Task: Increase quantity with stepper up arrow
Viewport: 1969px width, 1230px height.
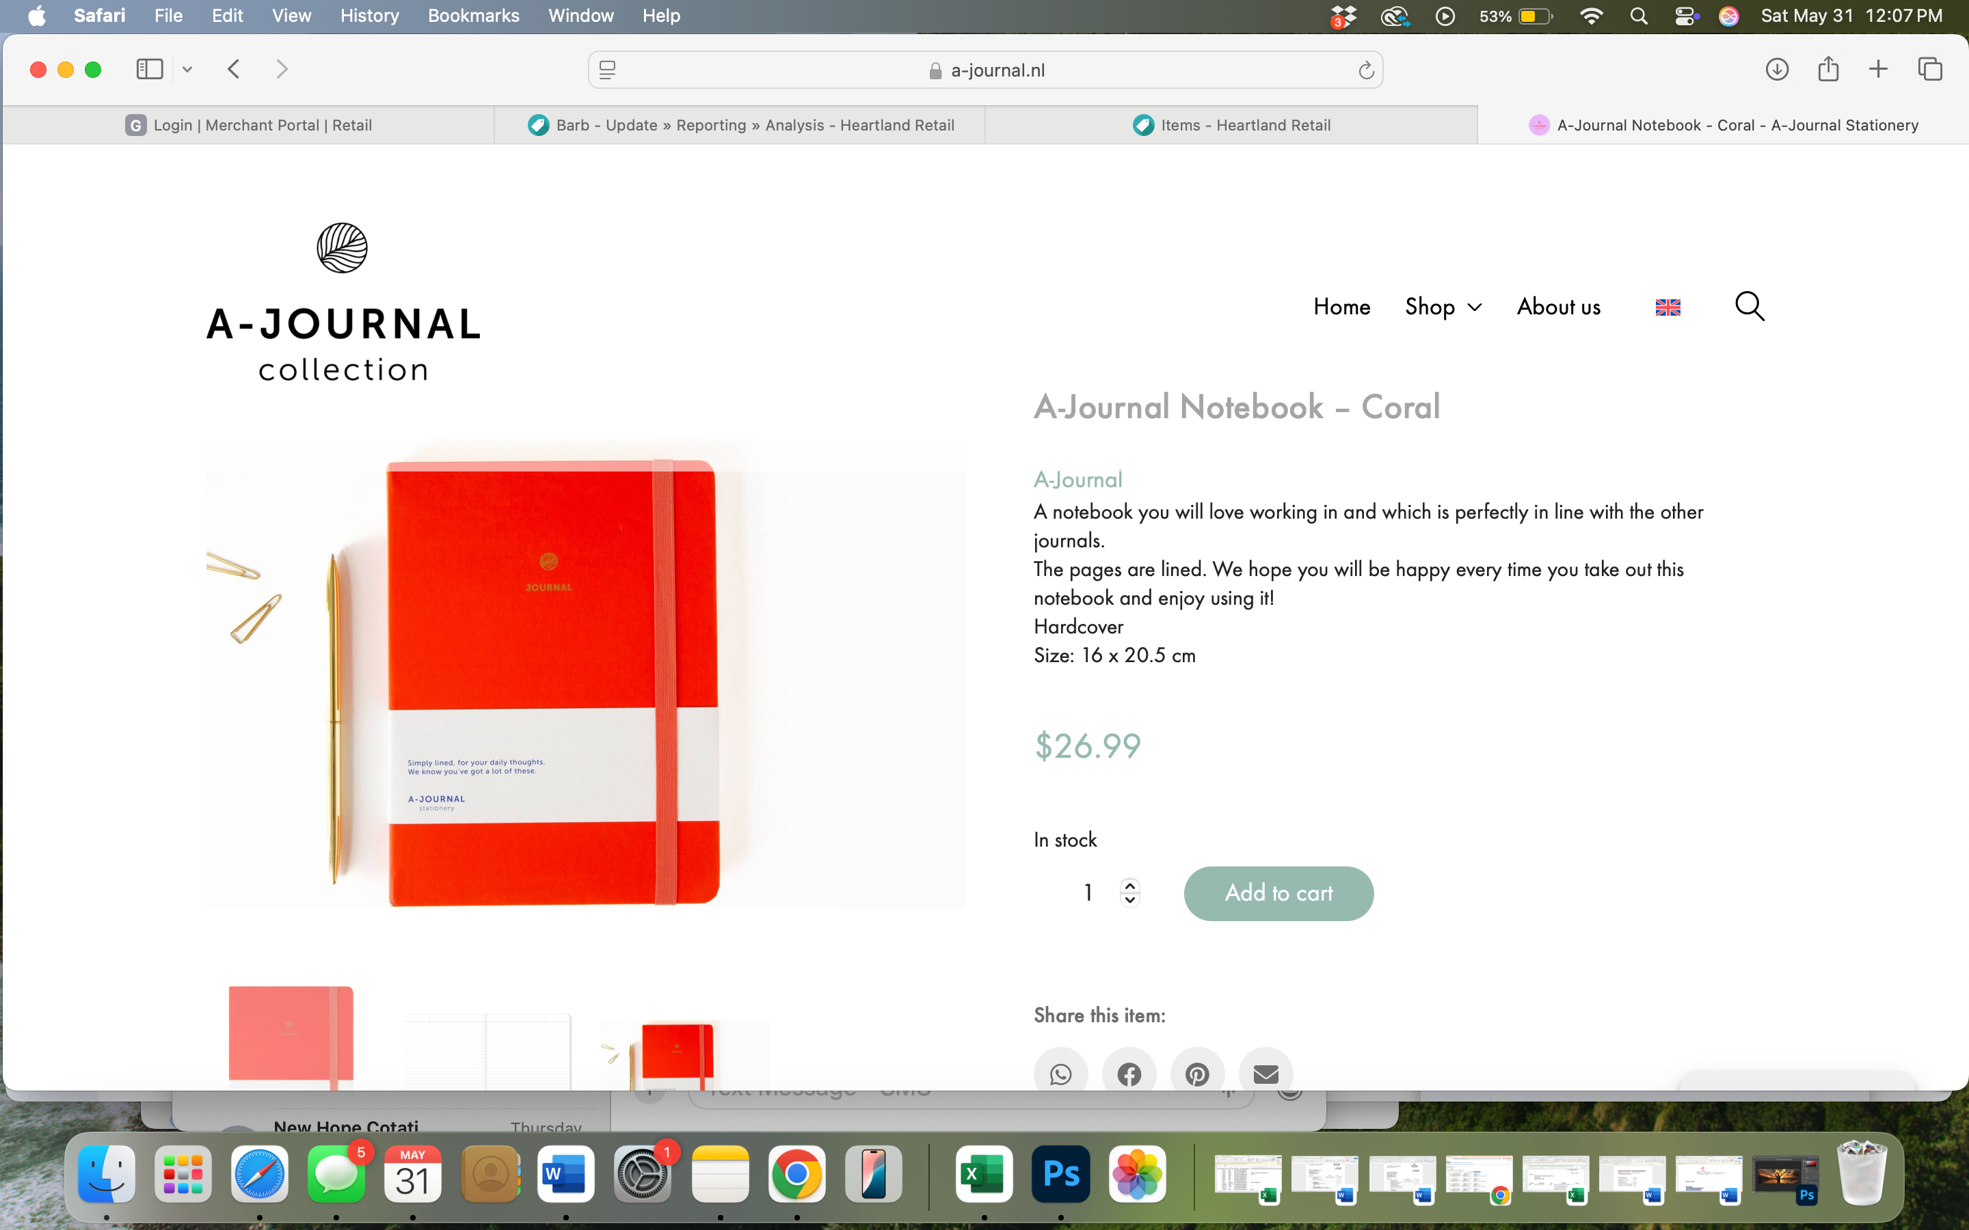Action: tap(1130, 885)
